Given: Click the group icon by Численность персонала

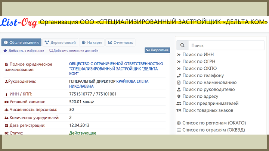Looking at the screenshot, I should tap(6, 110).
